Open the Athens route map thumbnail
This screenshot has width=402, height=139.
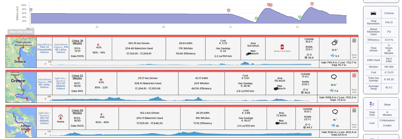click(x=21, y=122)
